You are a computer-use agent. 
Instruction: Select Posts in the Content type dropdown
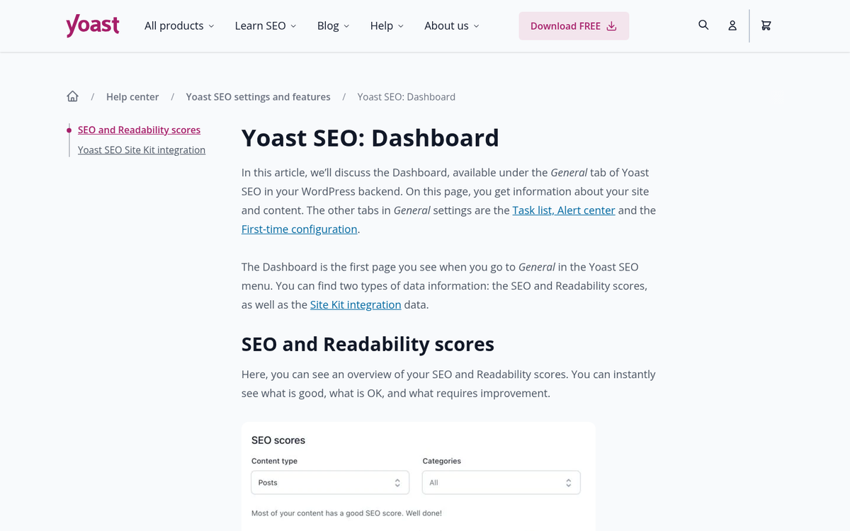click(x=329, y=482)
